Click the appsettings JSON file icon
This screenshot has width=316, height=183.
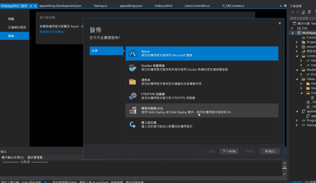[x=303, y=111]
